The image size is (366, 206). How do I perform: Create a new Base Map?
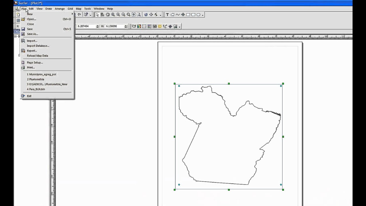(134, 26)
